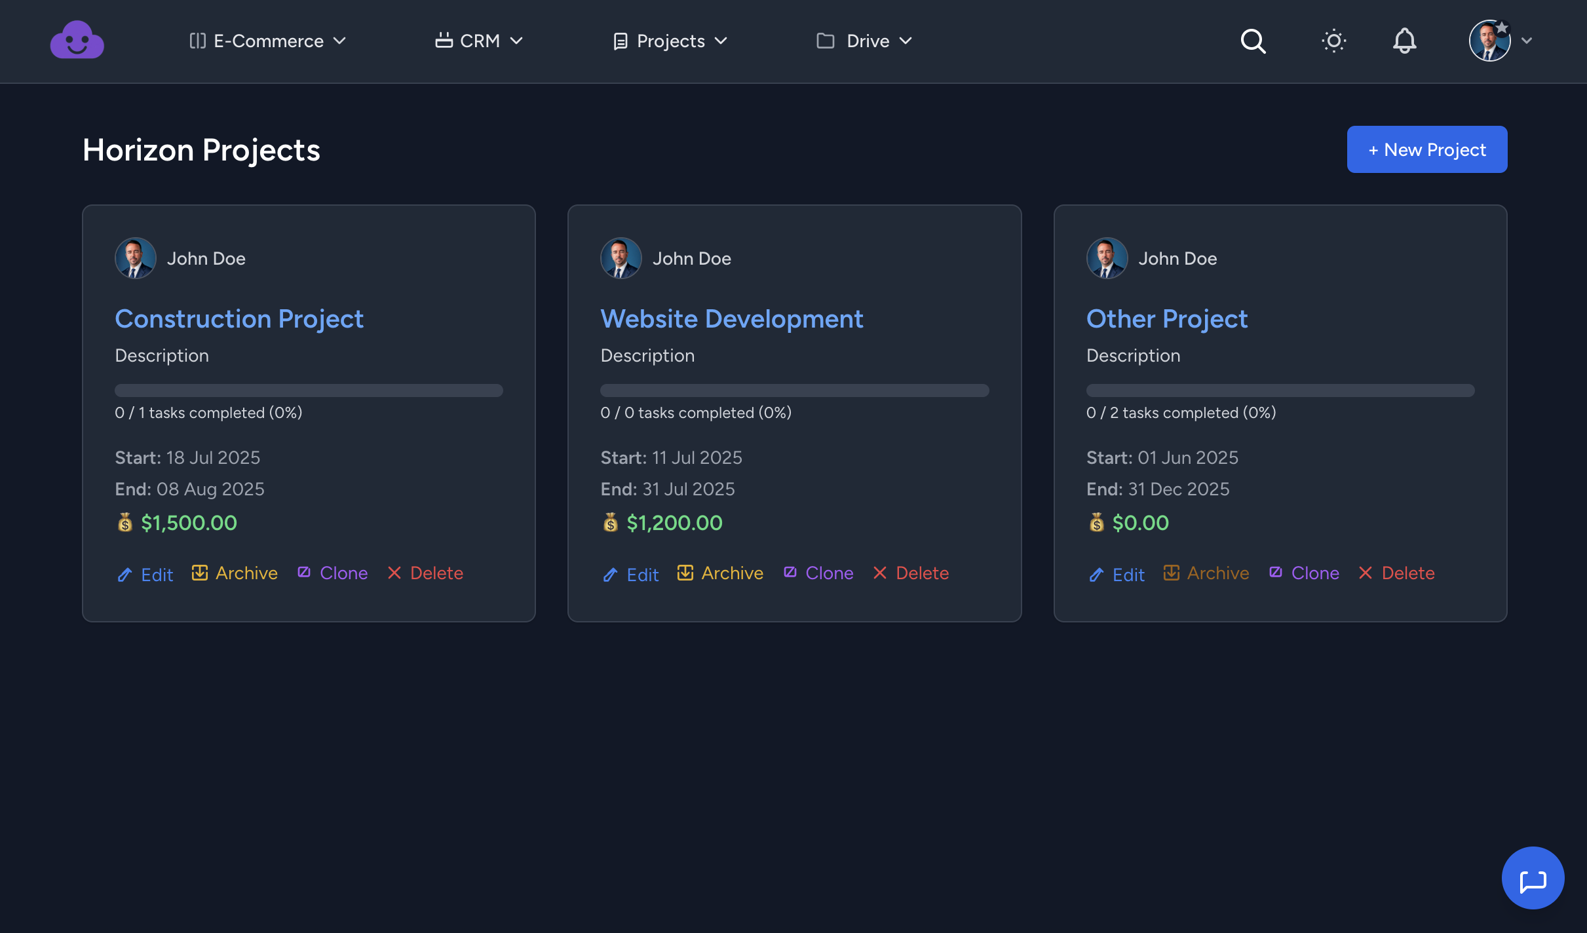Click Delete X on Other Project
Image resolution: width=1587 pixels, height=933 pixels.
(x=1366, y=573)
